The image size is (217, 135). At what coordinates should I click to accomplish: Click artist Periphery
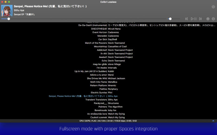pos(113,89)
